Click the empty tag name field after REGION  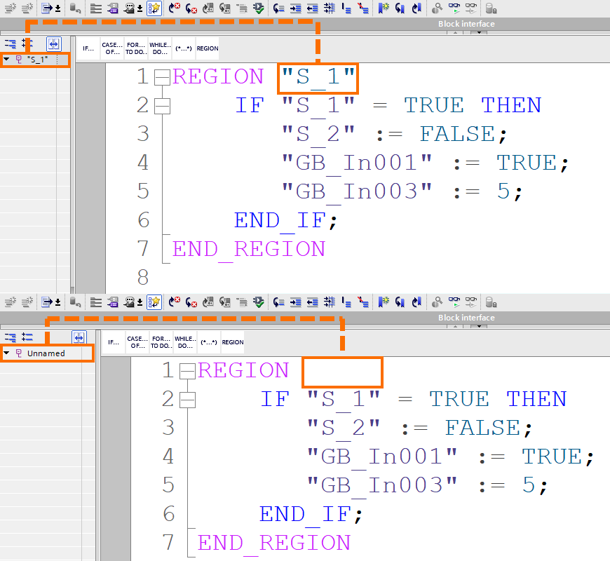click(x=342, y=372)
